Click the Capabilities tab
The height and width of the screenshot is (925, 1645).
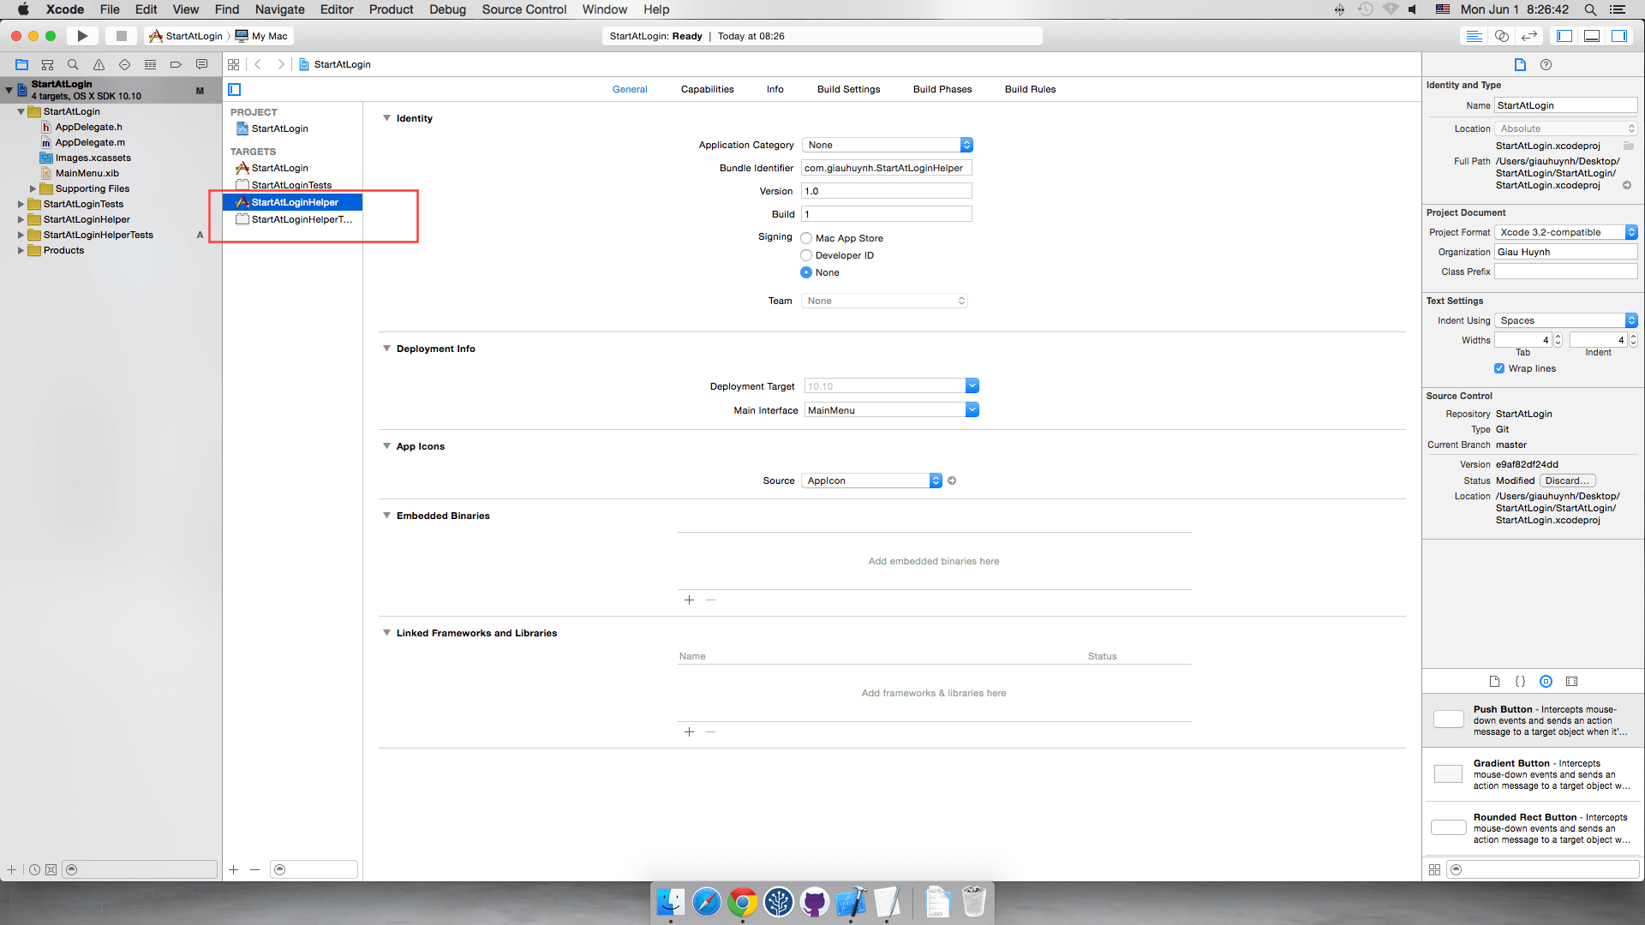click(706, 88)
